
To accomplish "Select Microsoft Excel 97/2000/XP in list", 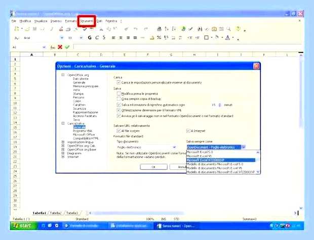I will [221, 160].
